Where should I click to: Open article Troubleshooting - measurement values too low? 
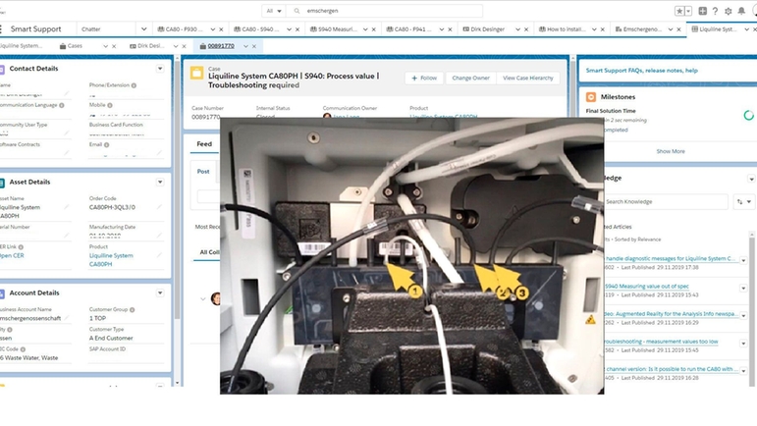(661, 342)
